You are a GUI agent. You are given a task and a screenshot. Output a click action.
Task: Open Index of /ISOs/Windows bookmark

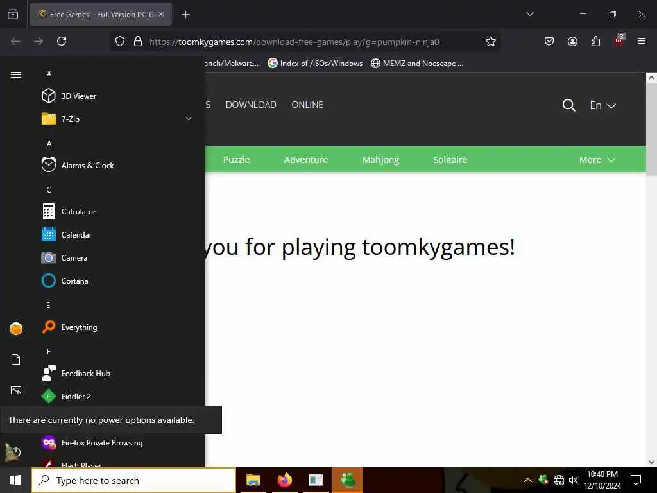click(315, 64)
